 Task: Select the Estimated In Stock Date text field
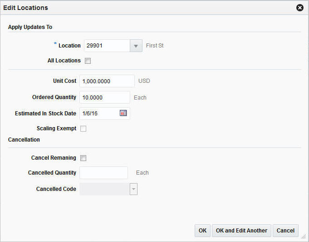tap(99, 113)
